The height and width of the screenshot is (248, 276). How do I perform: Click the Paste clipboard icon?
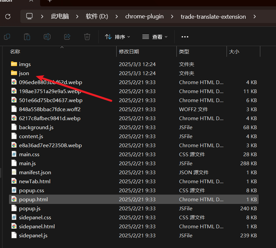[x=27, y=37]
